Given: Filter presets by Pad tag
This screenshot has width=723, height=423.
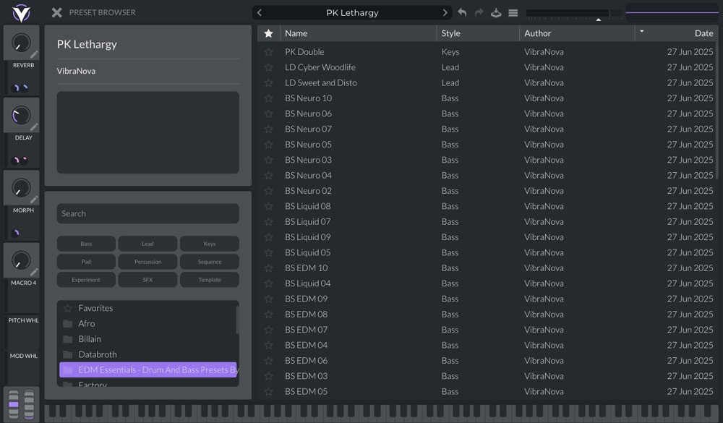Looking at the screenshot, I should coord(86,262).
